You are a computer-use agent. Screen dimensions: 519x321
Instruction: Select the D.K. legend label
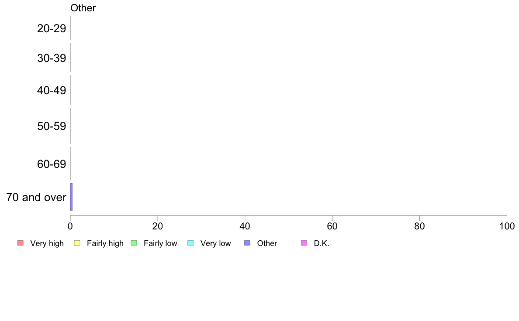tap(322, 243)
